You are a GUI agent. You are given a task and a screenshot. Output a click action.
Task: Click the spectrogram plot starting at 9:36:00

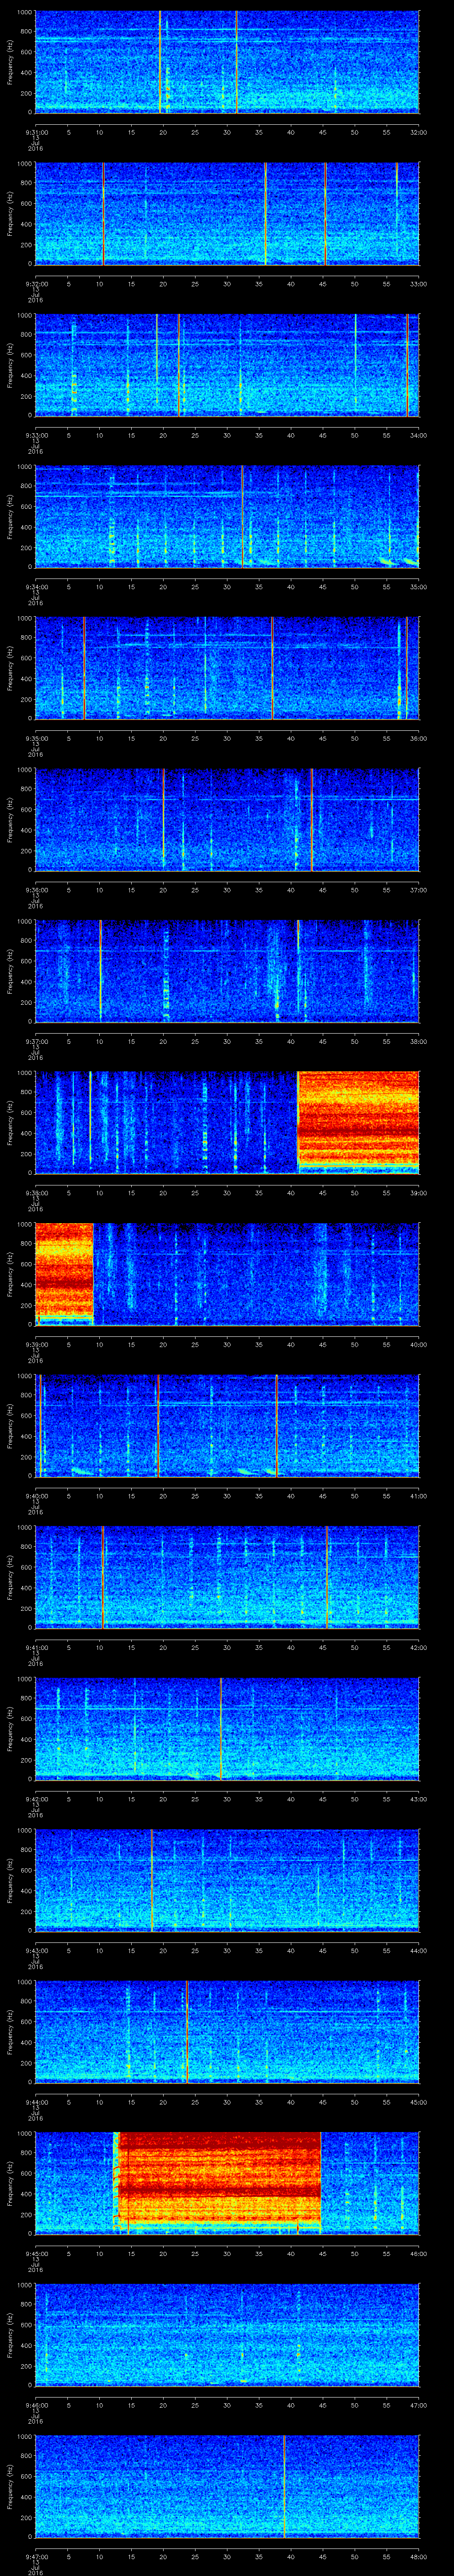[227, 819]
